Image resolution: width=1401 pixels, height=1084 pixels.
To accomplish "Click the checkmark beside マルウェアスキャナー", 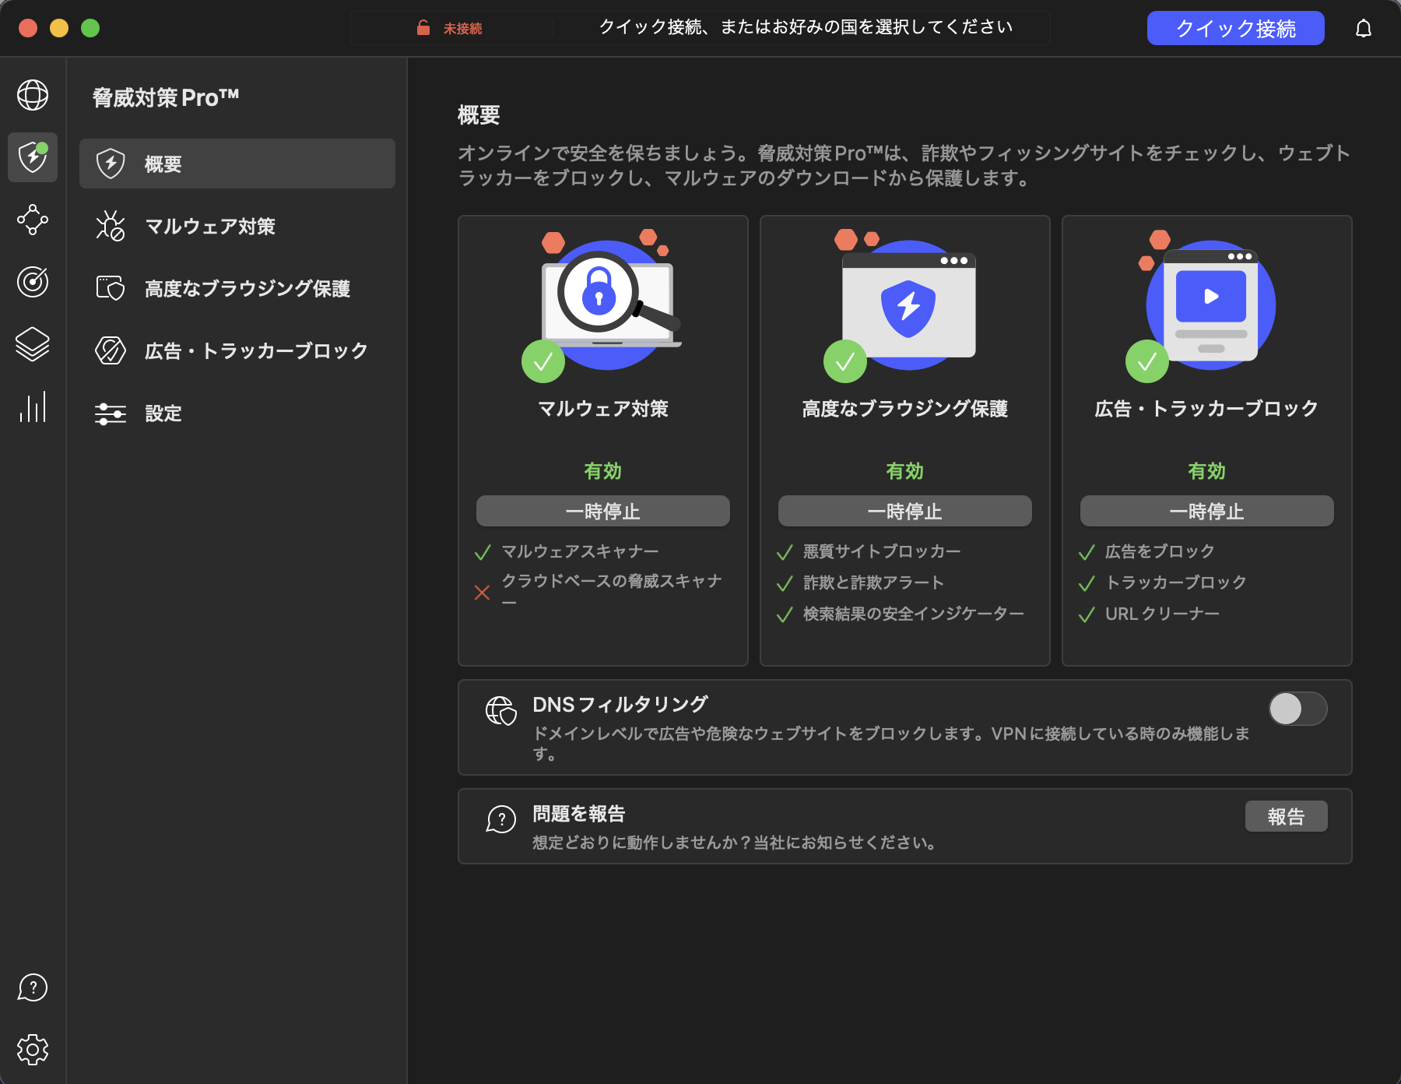I will 483,552.
